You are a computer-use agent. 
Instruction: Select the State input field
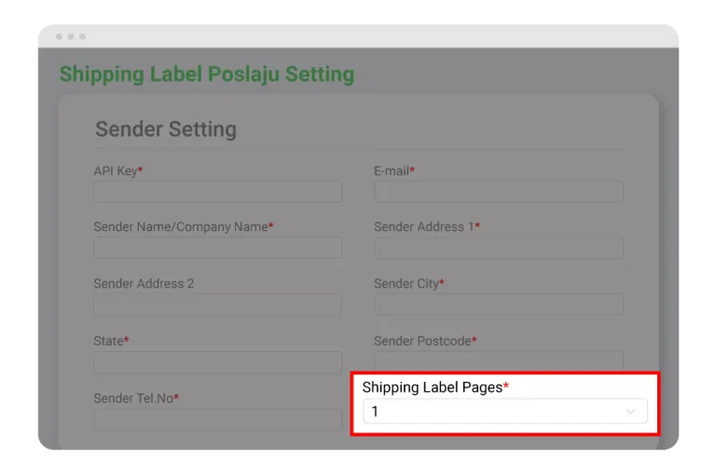point(218,362)
